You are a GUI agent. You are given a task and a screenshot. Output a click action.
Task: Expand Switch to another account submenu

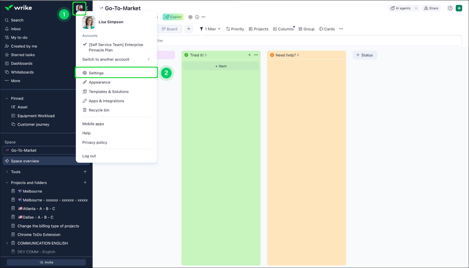[x=116, y=59]
